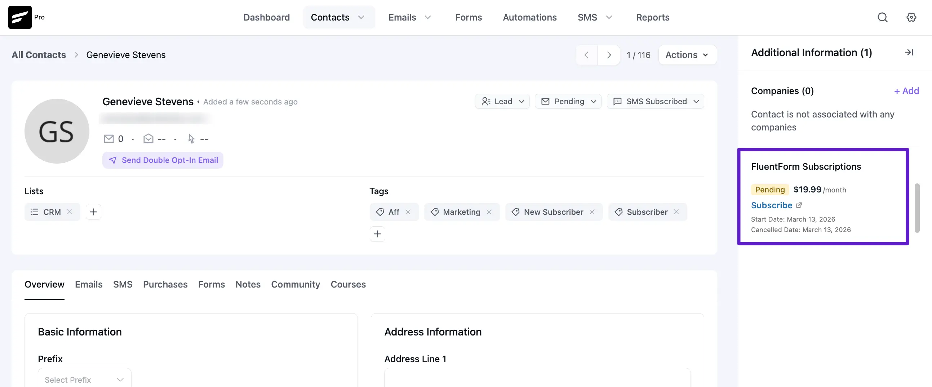Screen dimensions: 932x387
Task: Click the $19.99 subscription price
Action: point(807,190)
